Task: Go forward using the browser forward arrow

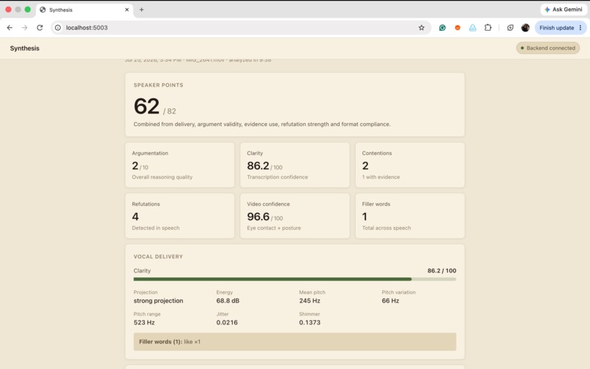Action: point(24,28)
